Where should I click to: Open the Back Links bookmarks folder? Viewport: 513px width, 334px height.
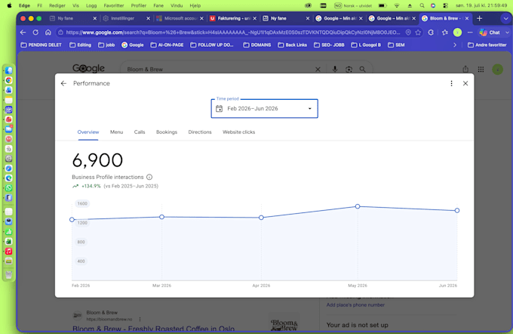click(x=292, y=45)
